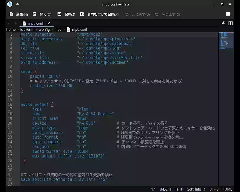This screenshot has width=240, height=192.
Task: Click the pin dot next to app icon
Action: (17, 4)
